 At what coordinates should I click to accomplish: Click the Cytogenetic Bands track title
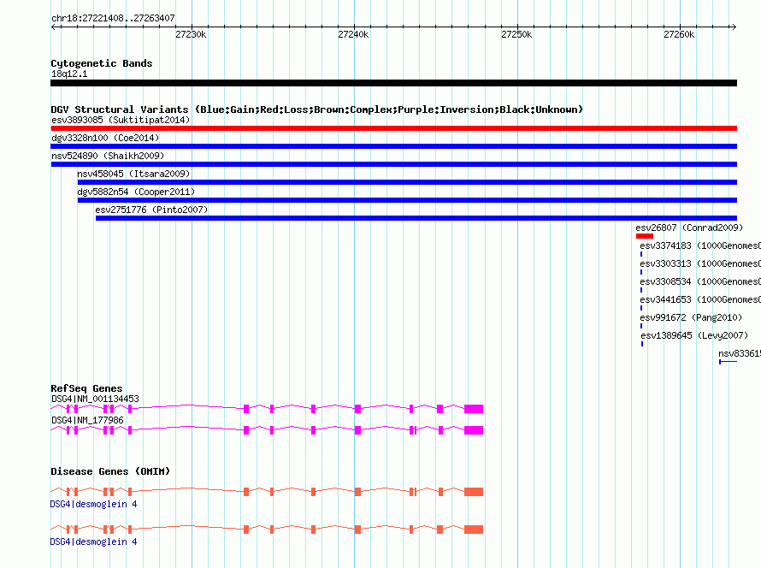(x=102, y=63)
